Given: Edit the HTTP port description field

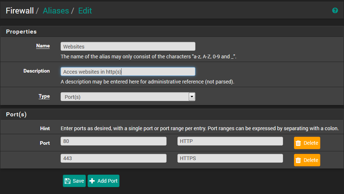Looking at the screenshot, I should pos(230,141).
